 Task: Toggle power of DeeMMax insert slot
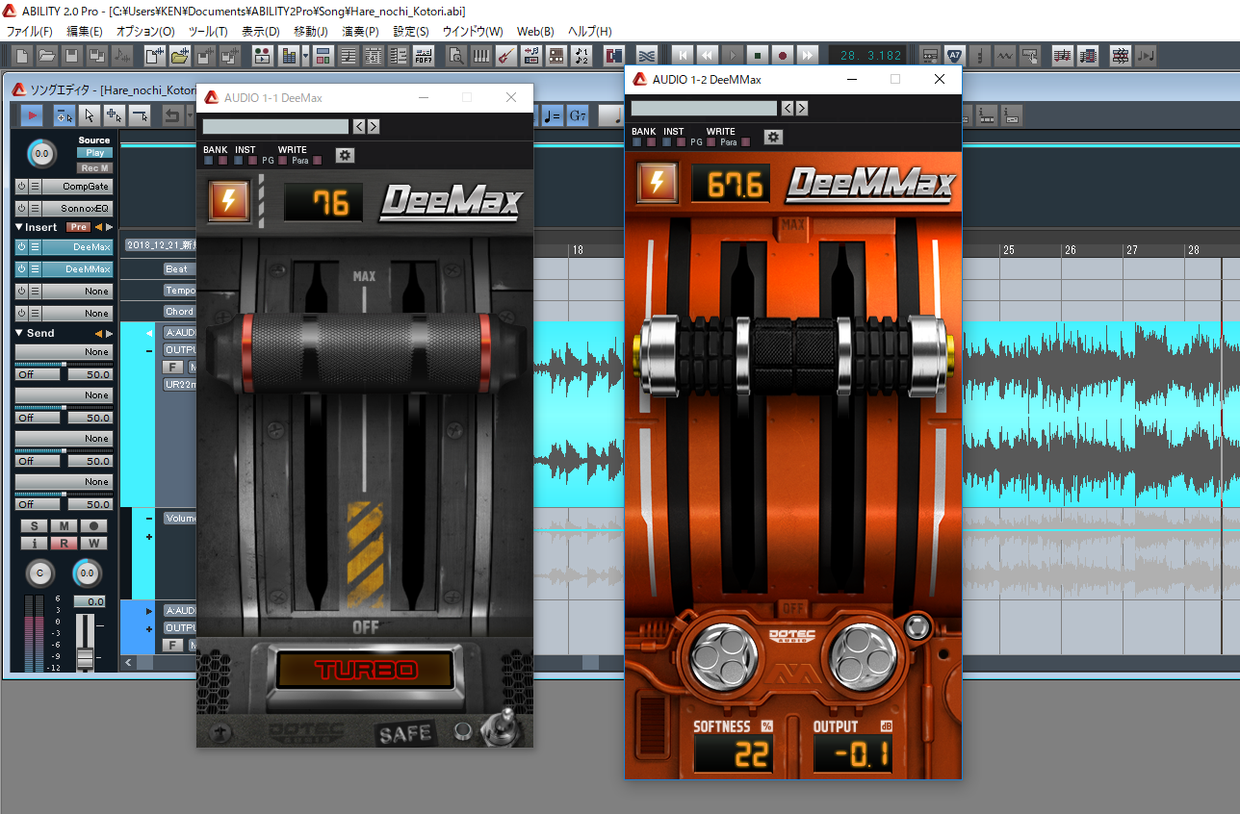pos(21,269)
